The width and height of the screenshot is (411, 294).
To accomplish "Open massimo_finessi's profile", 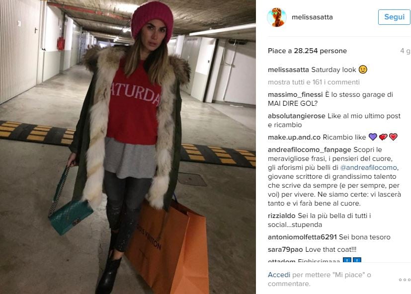I will click(295, 94).
